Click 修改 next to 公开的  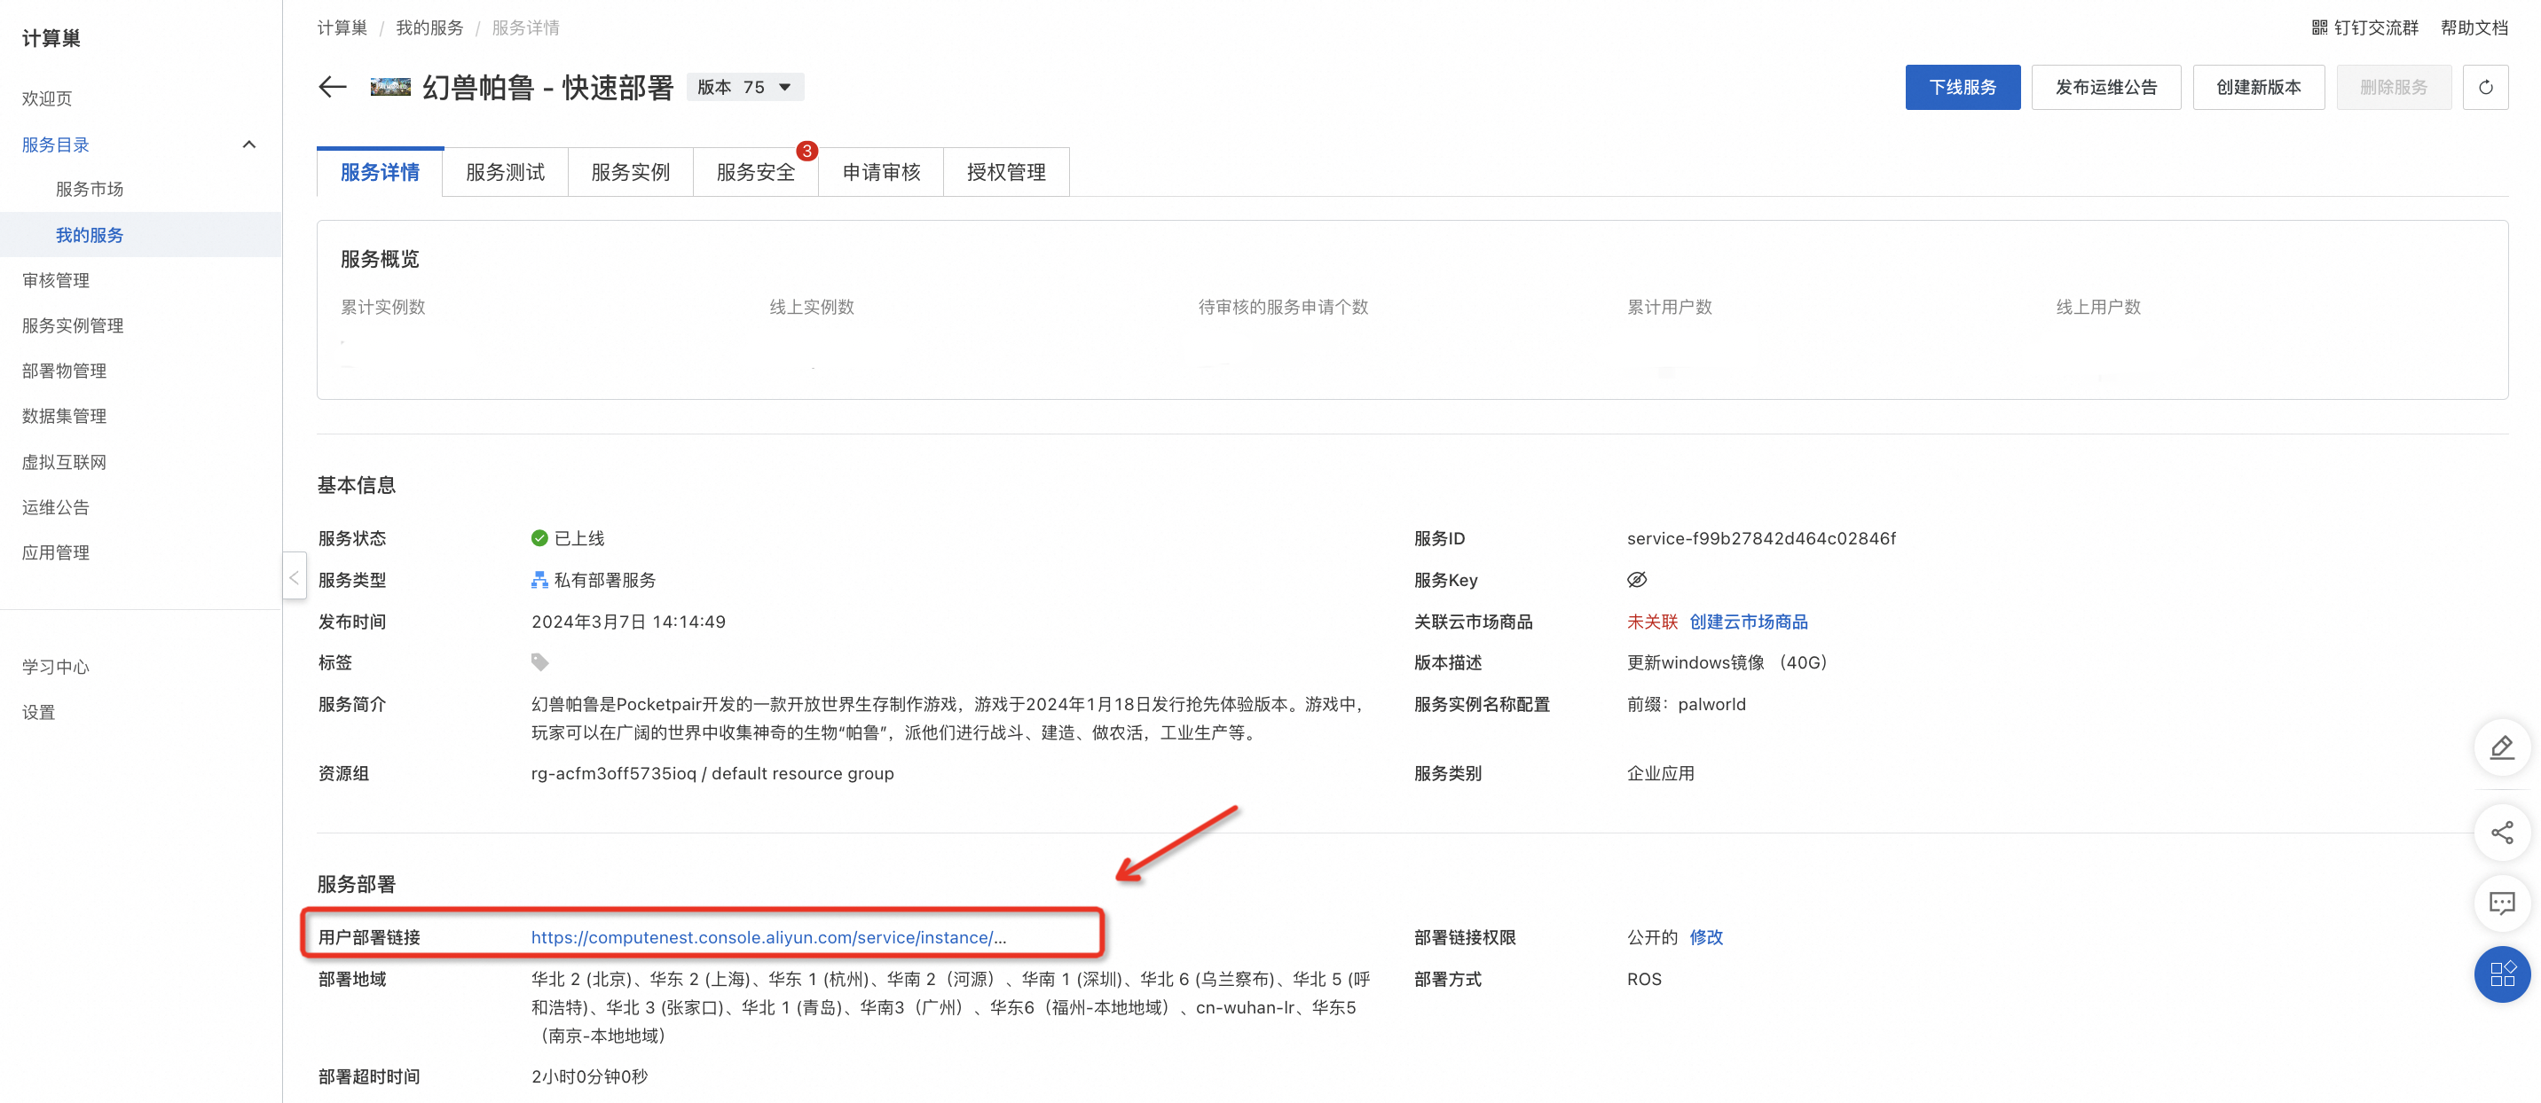(1705, 937)
